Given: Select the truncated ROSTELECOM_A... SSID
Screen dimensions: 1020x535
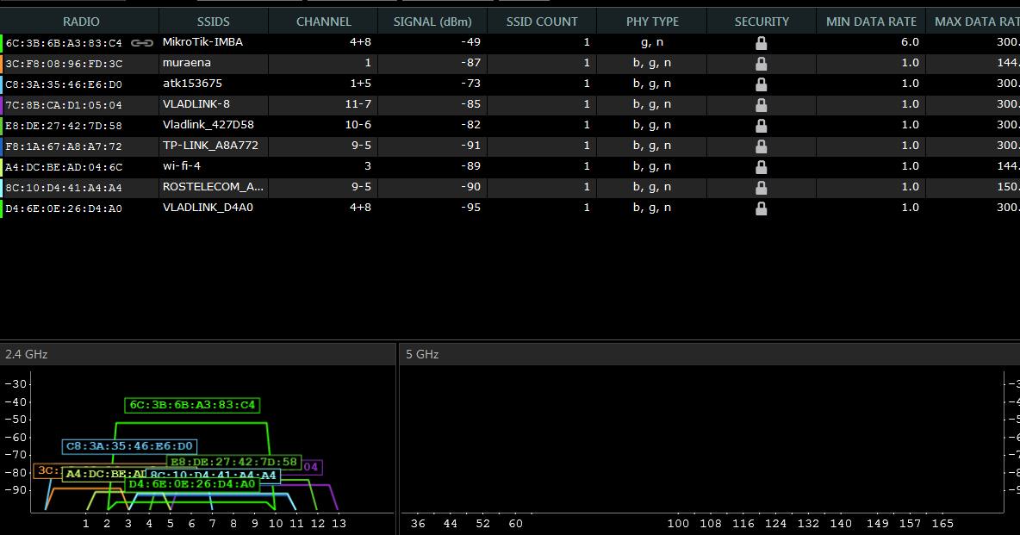Looking at the screenshot, I should click(213, 187).
